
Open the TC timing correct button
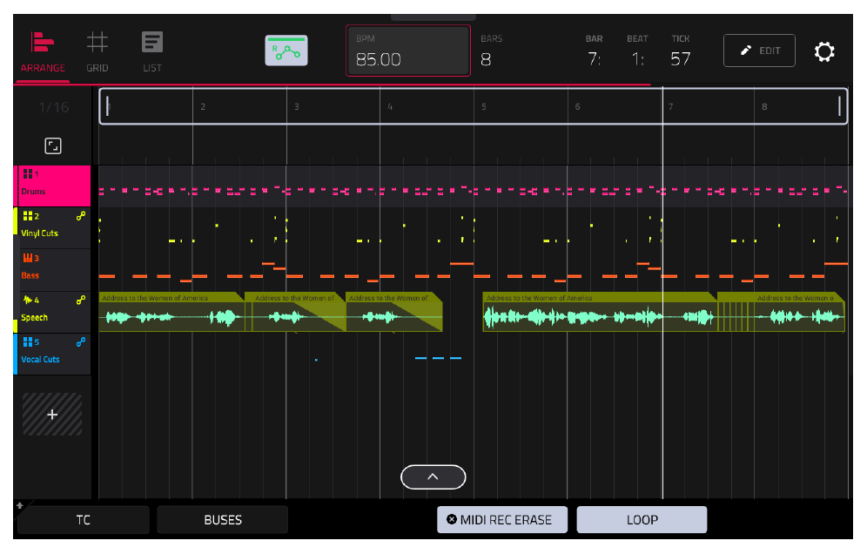pos(84,520)
